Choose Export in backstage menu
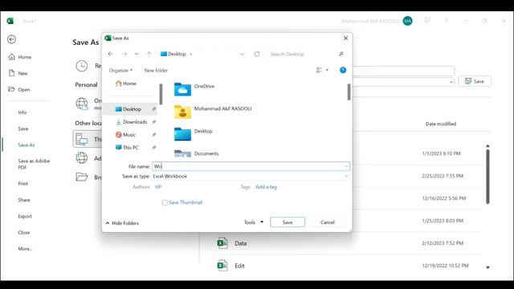The height and width of the screenshot is (289, 514). [25, 216]
